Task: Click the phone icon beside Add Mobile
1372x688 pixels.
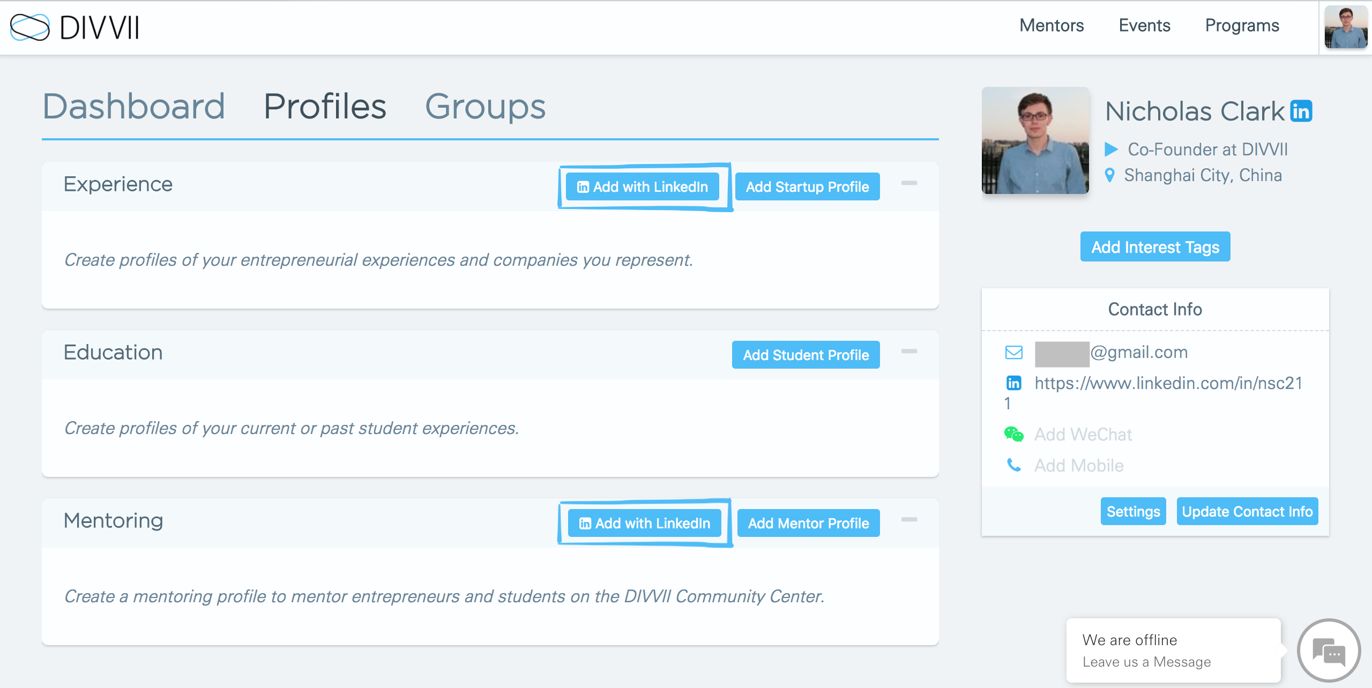Action: (x=1013, y=465)
